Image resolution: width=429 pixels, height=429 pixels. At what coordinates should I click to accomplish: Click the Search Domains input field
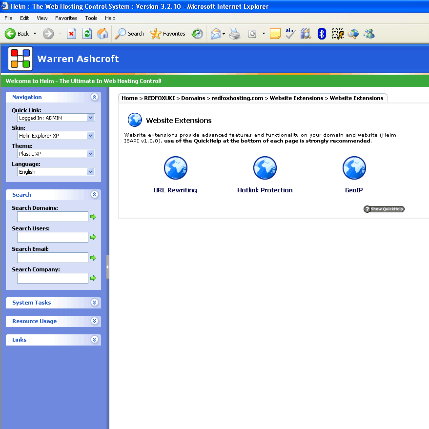(53, 217)
